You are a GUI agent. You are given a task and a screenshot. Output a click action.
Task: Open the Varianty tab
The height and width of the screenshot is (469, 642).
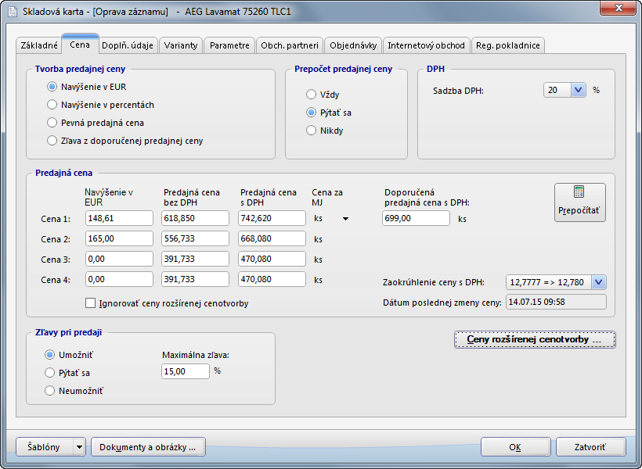pyautogui.click(x=181, y=45)
